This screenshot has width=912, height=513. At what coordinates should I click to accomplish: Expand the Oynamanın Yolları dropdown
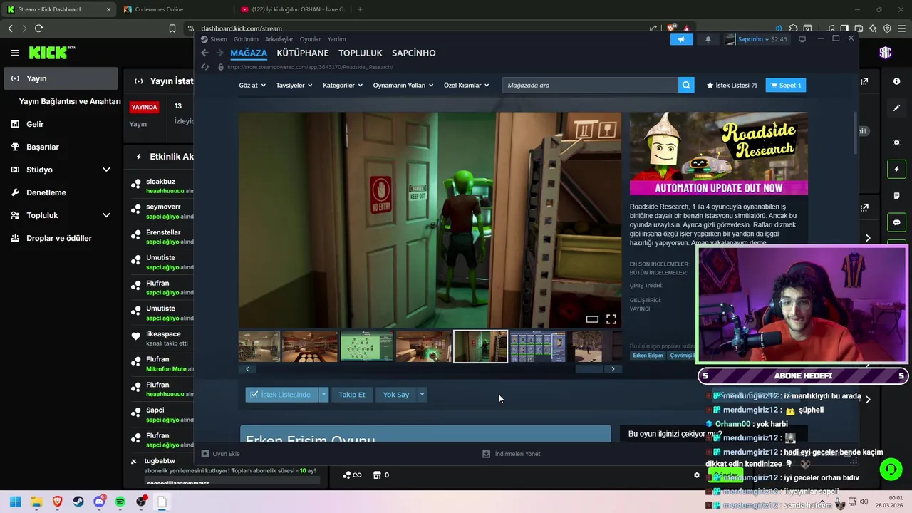coord(403,85)
